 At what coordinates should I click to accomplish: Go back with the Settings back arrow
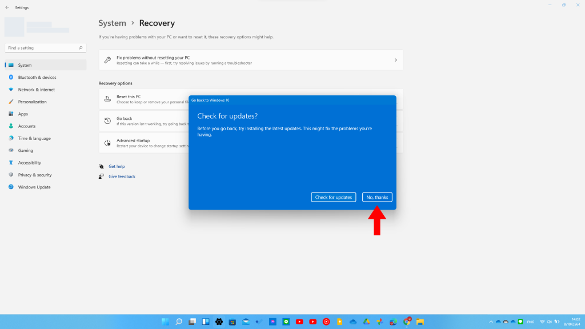coord(7,7)
